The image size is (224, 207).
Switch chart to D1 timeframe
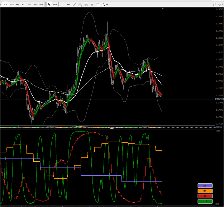pyautogui.click(x=29, y=5)
